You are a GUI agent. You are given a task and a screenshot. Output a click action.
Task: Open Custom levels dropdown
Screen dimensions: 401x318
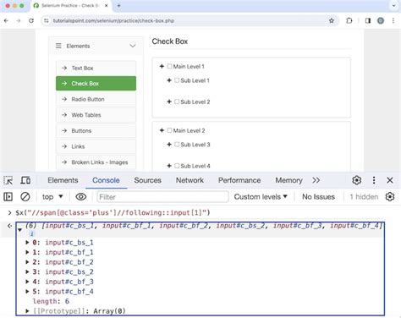point(261,196)
